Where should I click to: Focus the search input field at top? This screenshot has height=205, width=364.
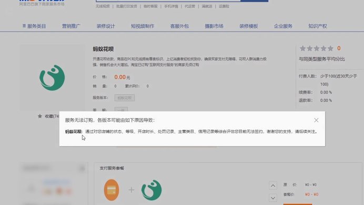tap(168, 1)
